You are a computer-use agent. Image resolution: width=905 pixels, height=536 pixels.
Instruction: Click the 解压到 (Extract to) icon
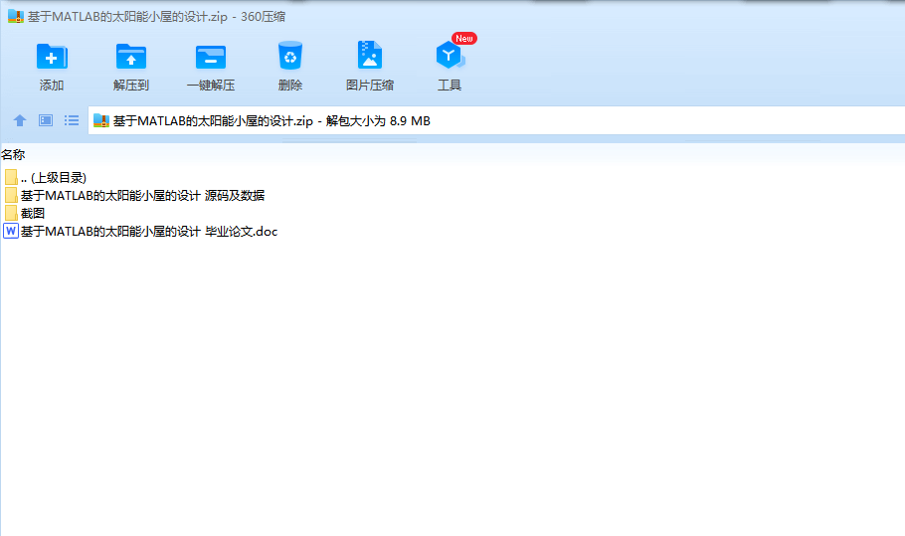pyautogui.click(x=131, y=57)
